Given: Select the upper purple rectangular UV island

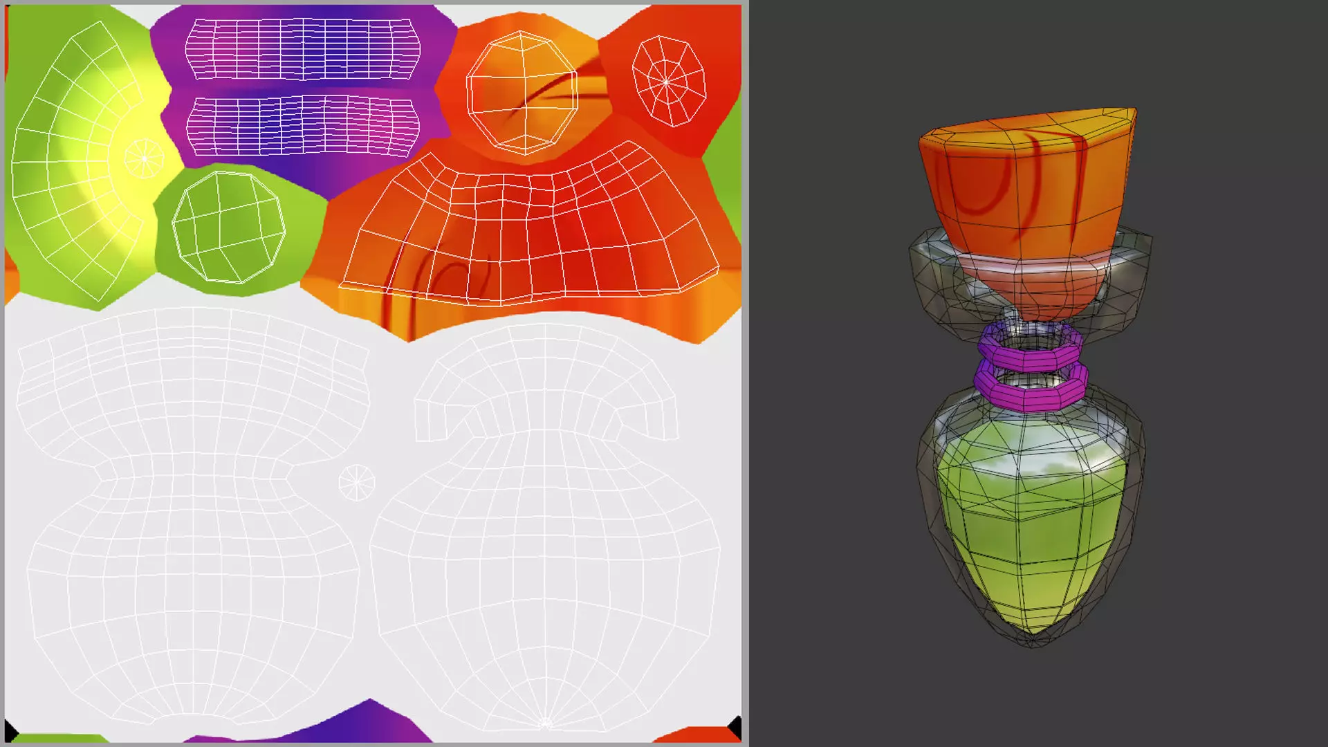Looking at the screenshot, I should 302,48.
